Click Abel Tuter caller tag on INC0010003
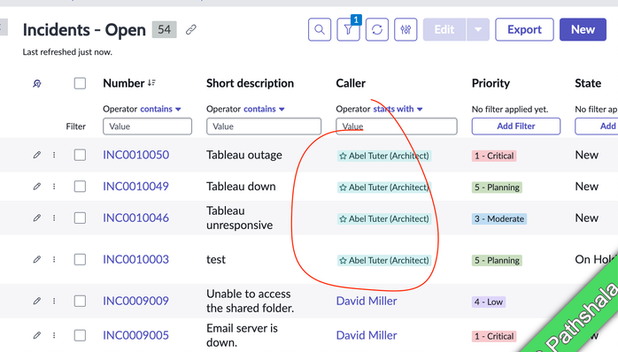Screen dimensions: 618x352 (x=384, y=261)
